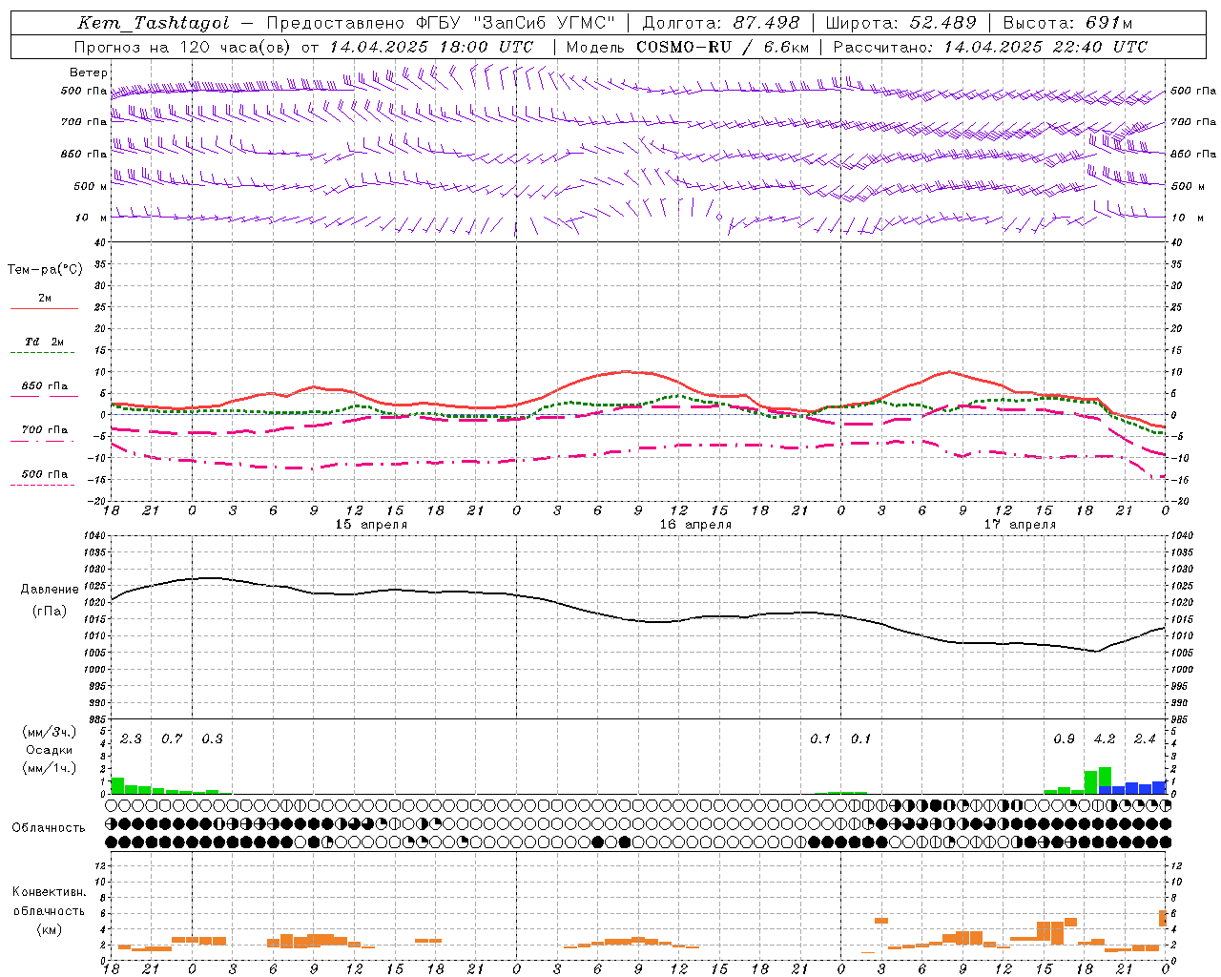Click the station name Kem_Tashtagol in header

click(154, 23)
